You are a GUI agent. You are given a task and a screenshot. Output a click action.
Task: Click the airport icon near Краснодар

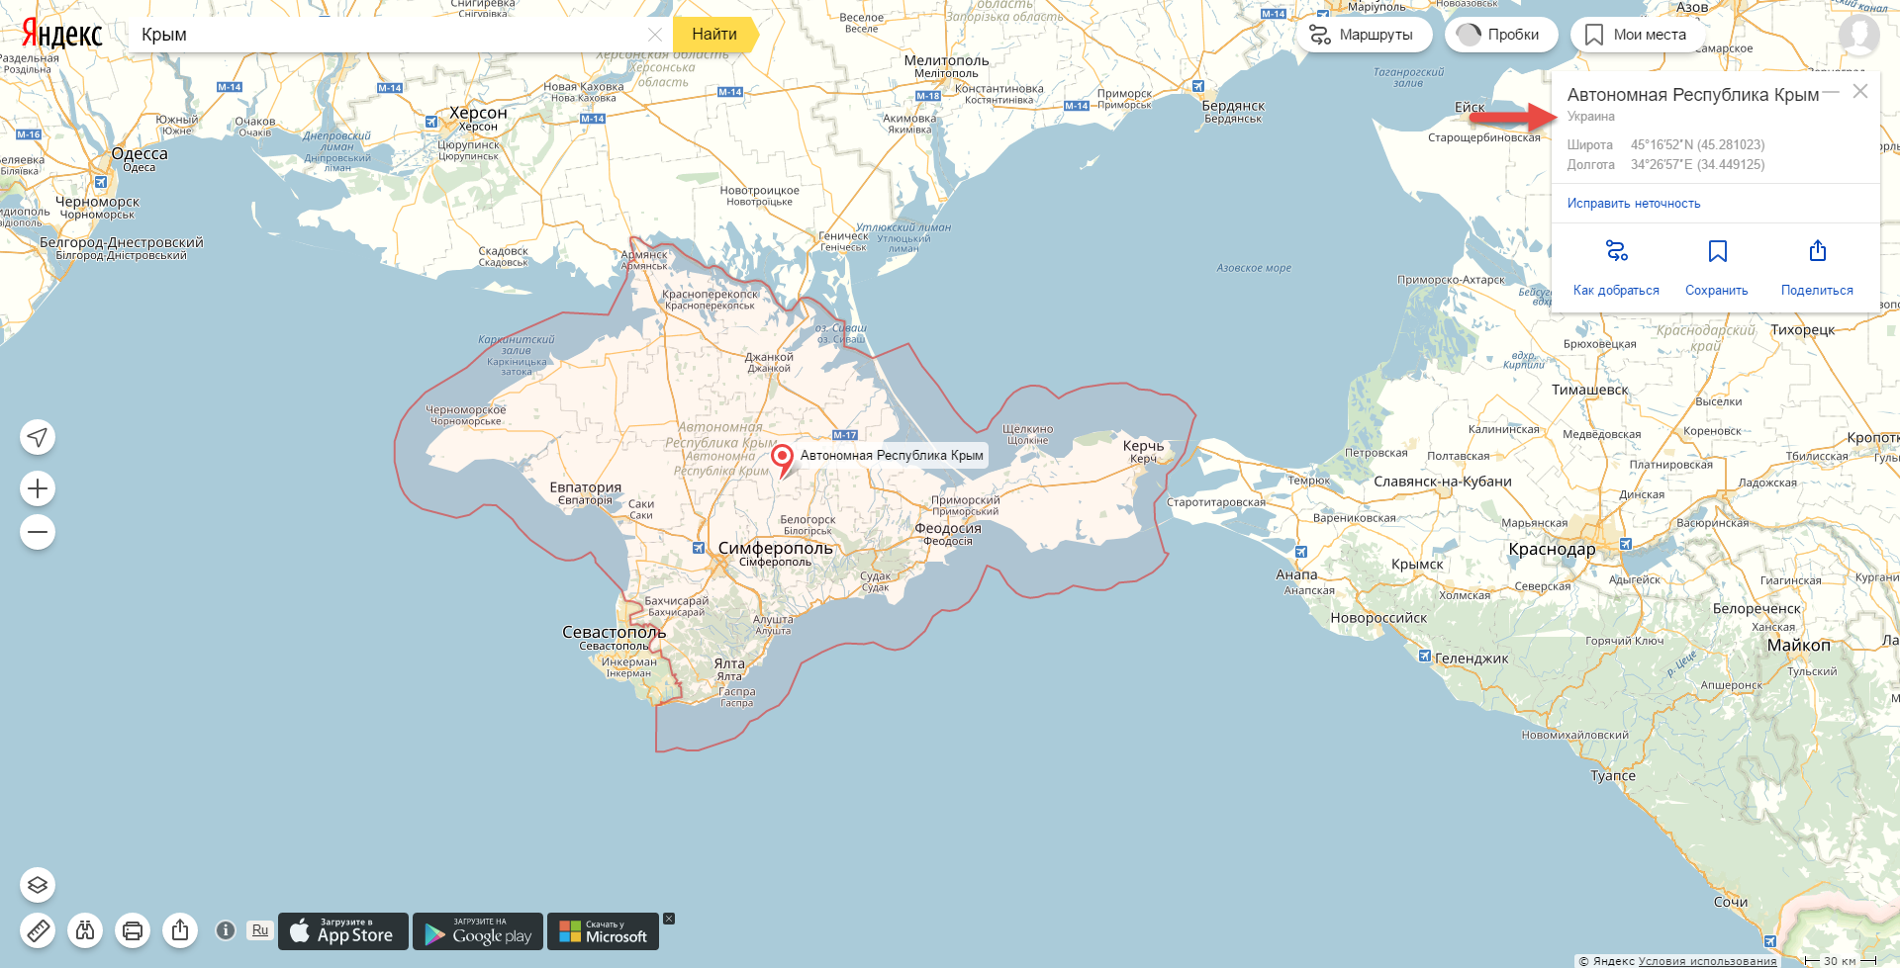1625,544
